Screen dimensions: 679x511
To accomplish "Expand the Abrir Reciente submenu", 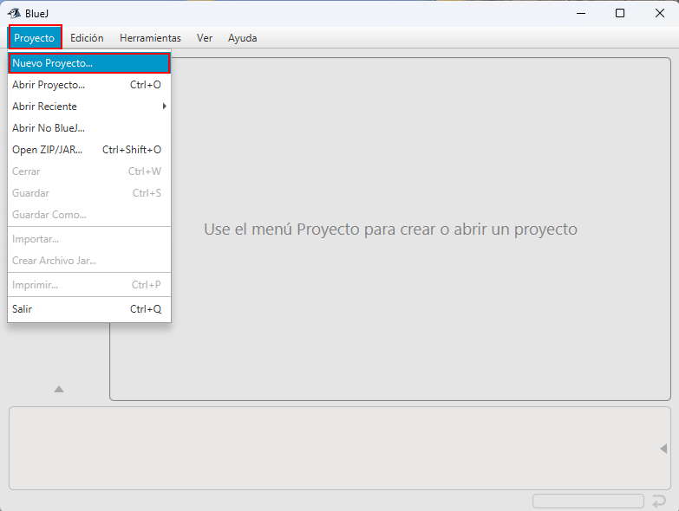I will coord(89,107).
